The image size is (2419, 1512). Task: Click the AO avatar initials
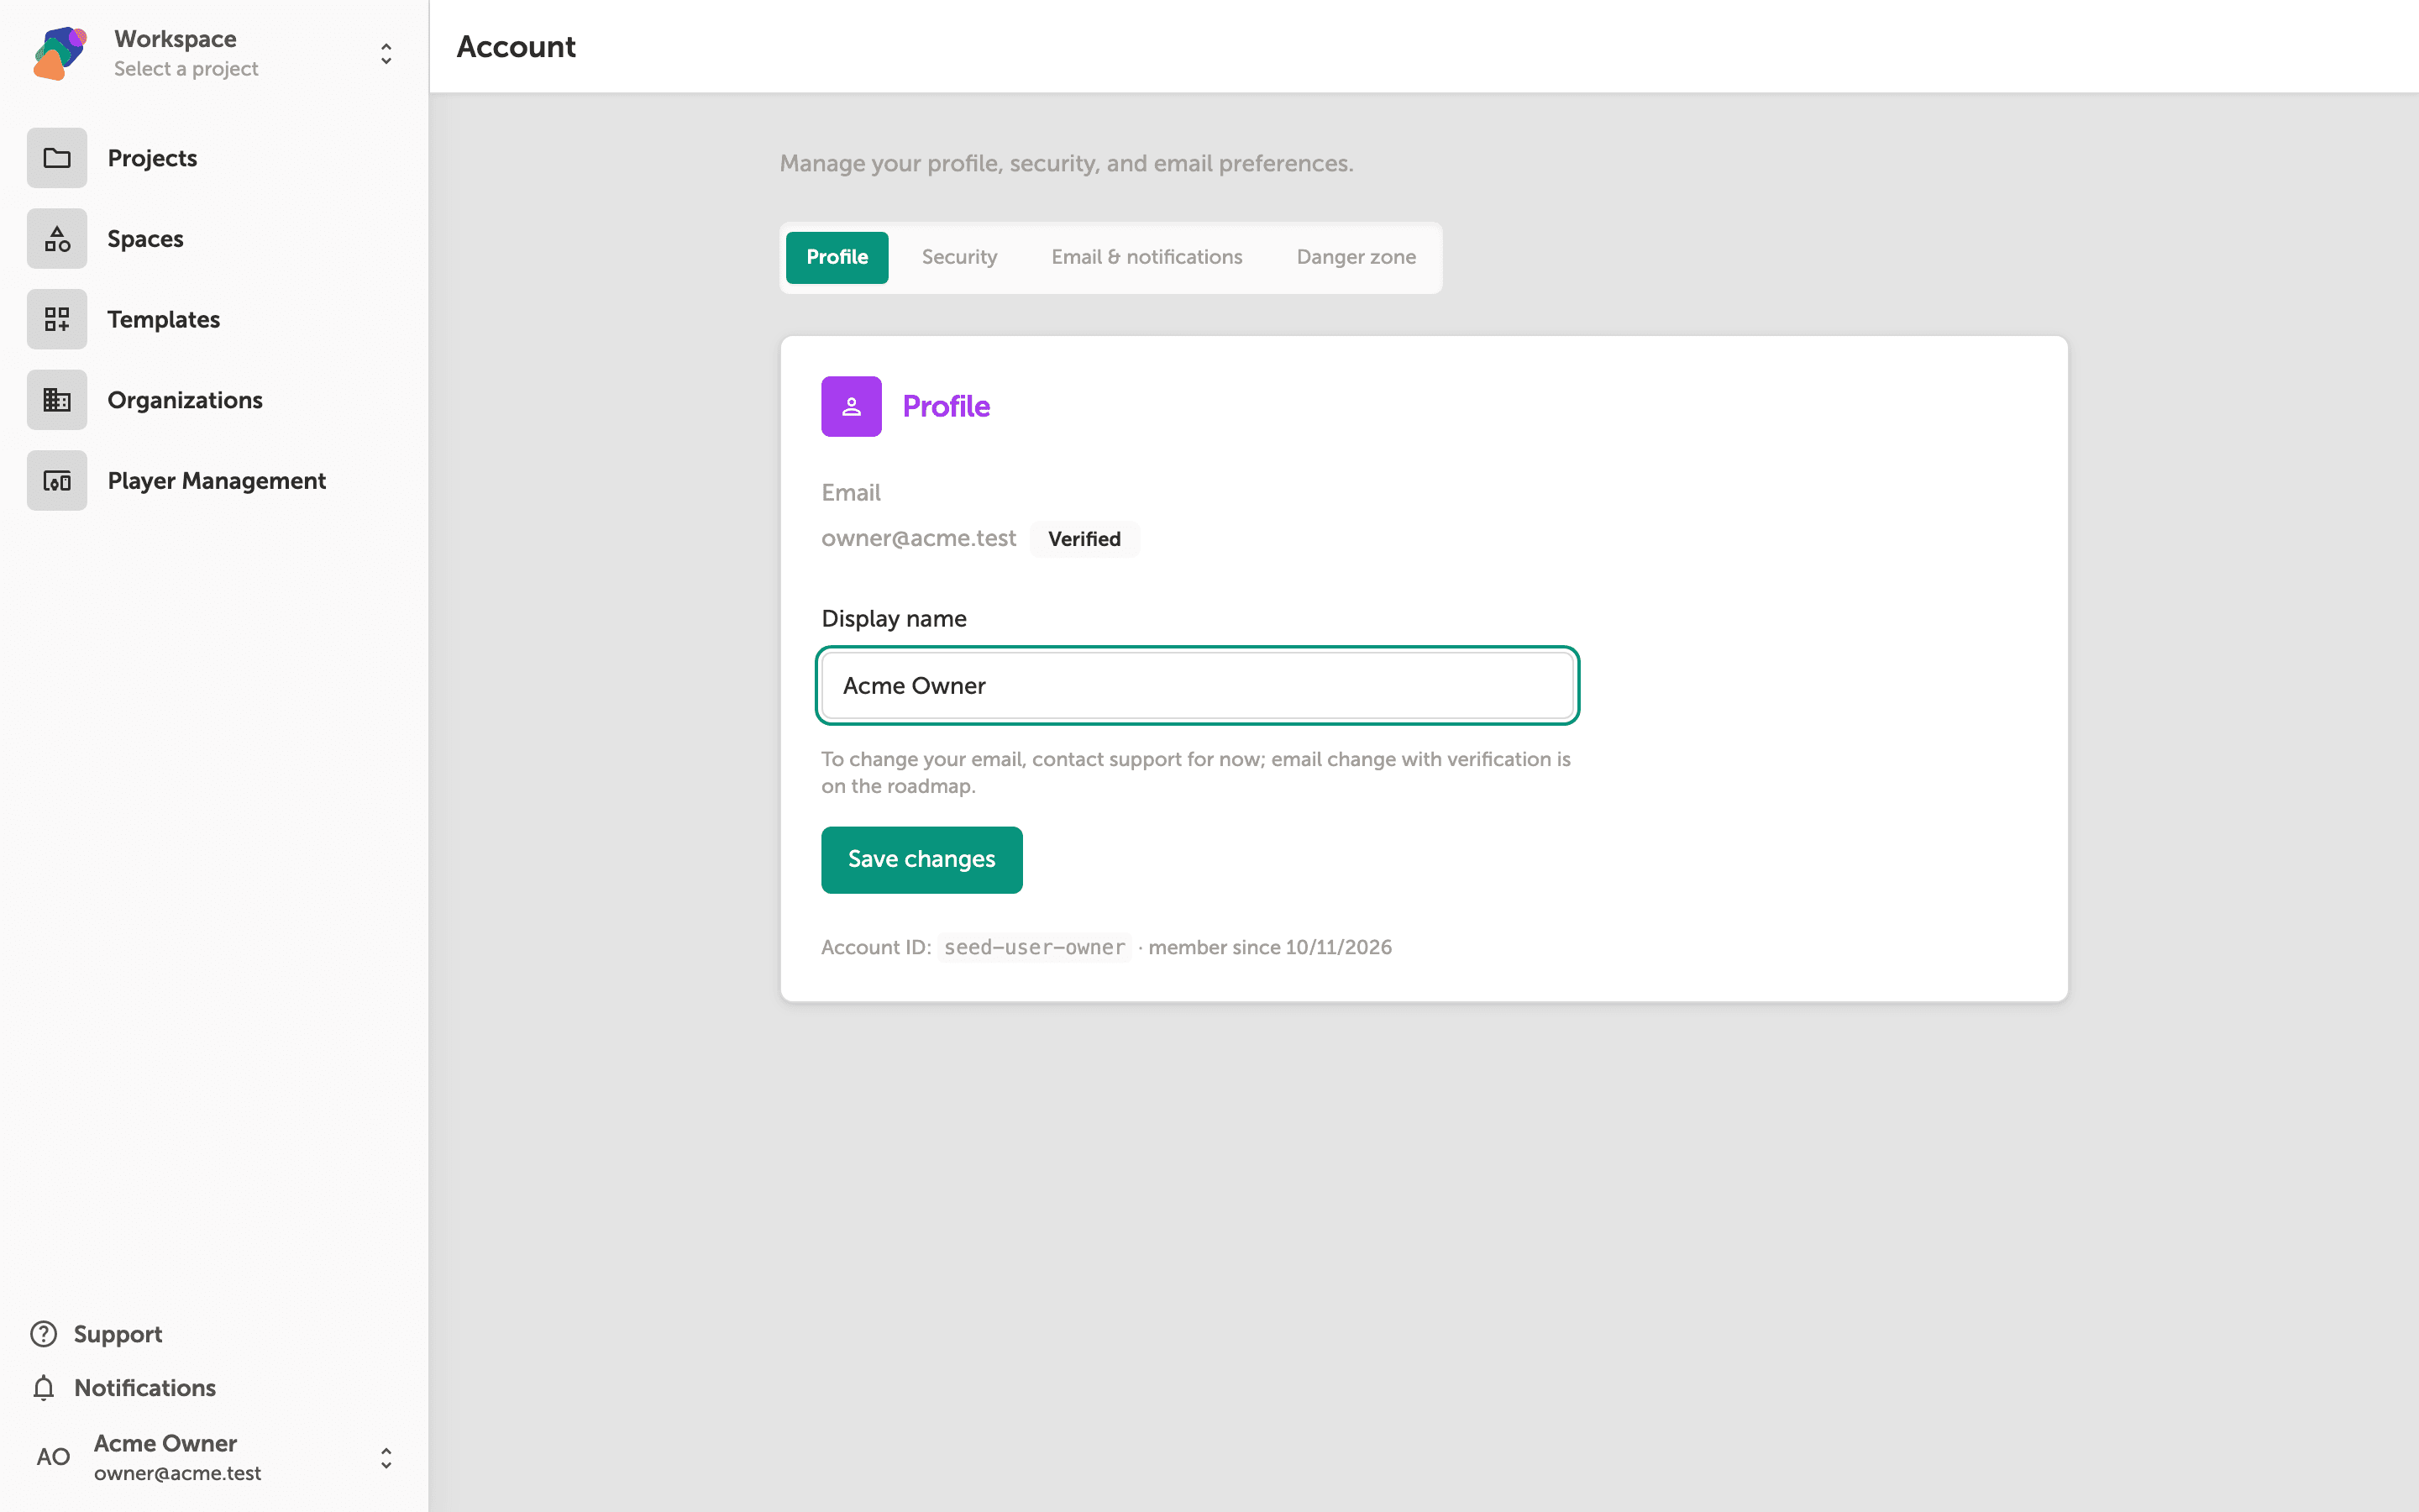pyautogui.click(x=53, y=1457)
